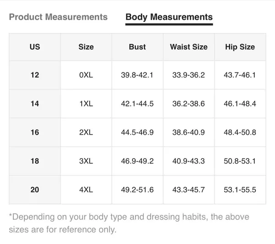Switch to the Product Measurements tab

tap(58, 17)
